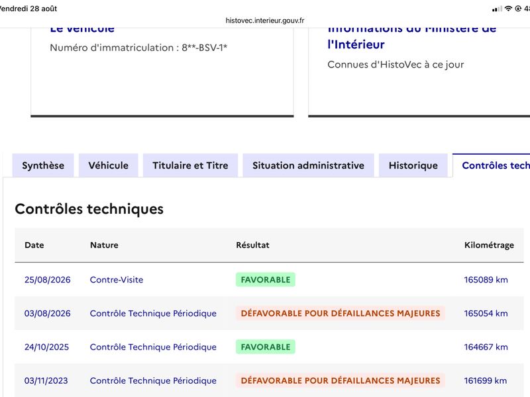Click the FAVORABLE badge for 24/10/2025

pos(266,347)
